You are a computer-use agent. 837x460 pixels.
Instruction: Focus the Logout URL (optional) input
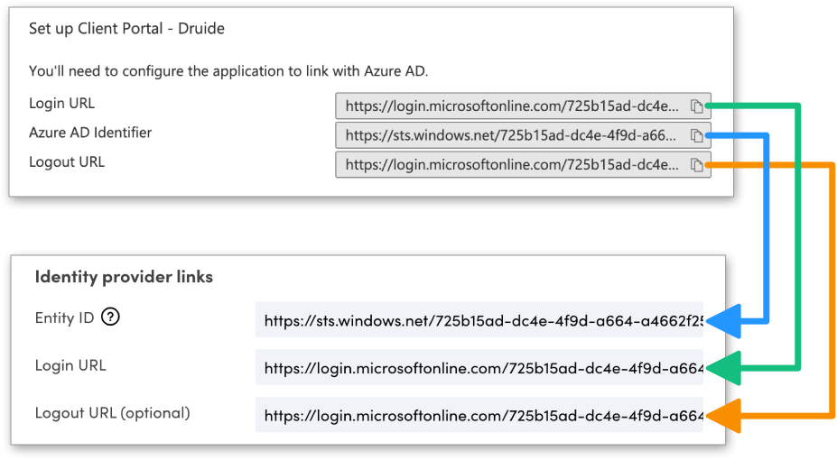coord(479,416)
